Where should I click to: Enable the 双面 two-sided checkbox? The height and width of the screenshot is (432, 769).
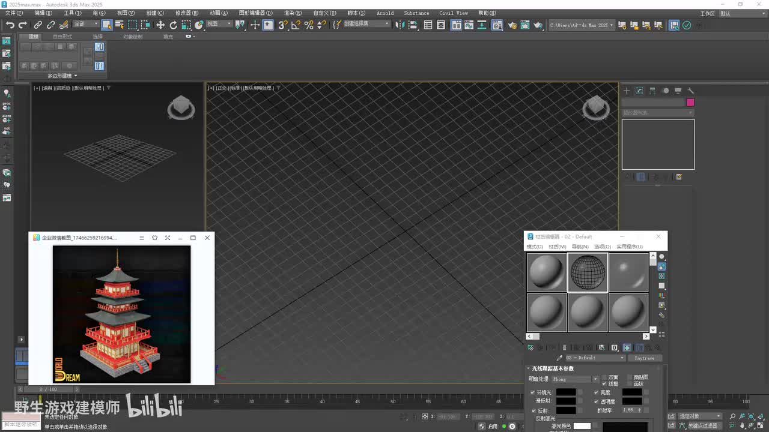point(604,377)
